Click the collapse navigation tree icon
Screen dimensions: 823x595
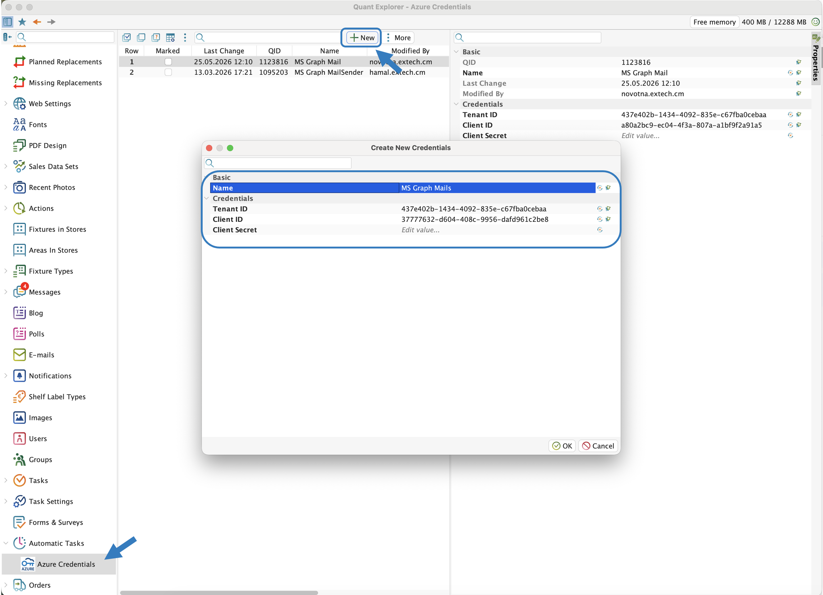click(x=7, y=37)
